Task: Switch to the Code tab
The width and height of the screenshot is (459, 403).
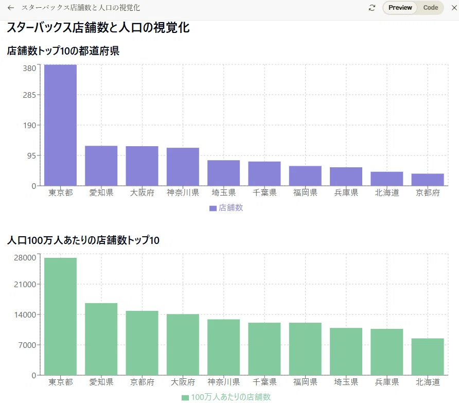Action: pyautogui.click(x=430, y=8)
